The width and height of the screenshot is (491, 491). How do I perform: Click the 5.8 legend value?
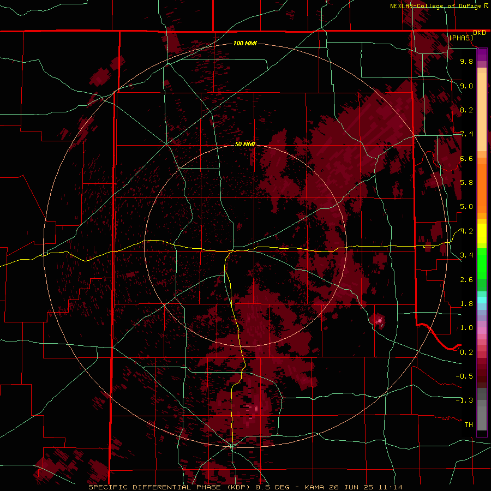point(466,183)
